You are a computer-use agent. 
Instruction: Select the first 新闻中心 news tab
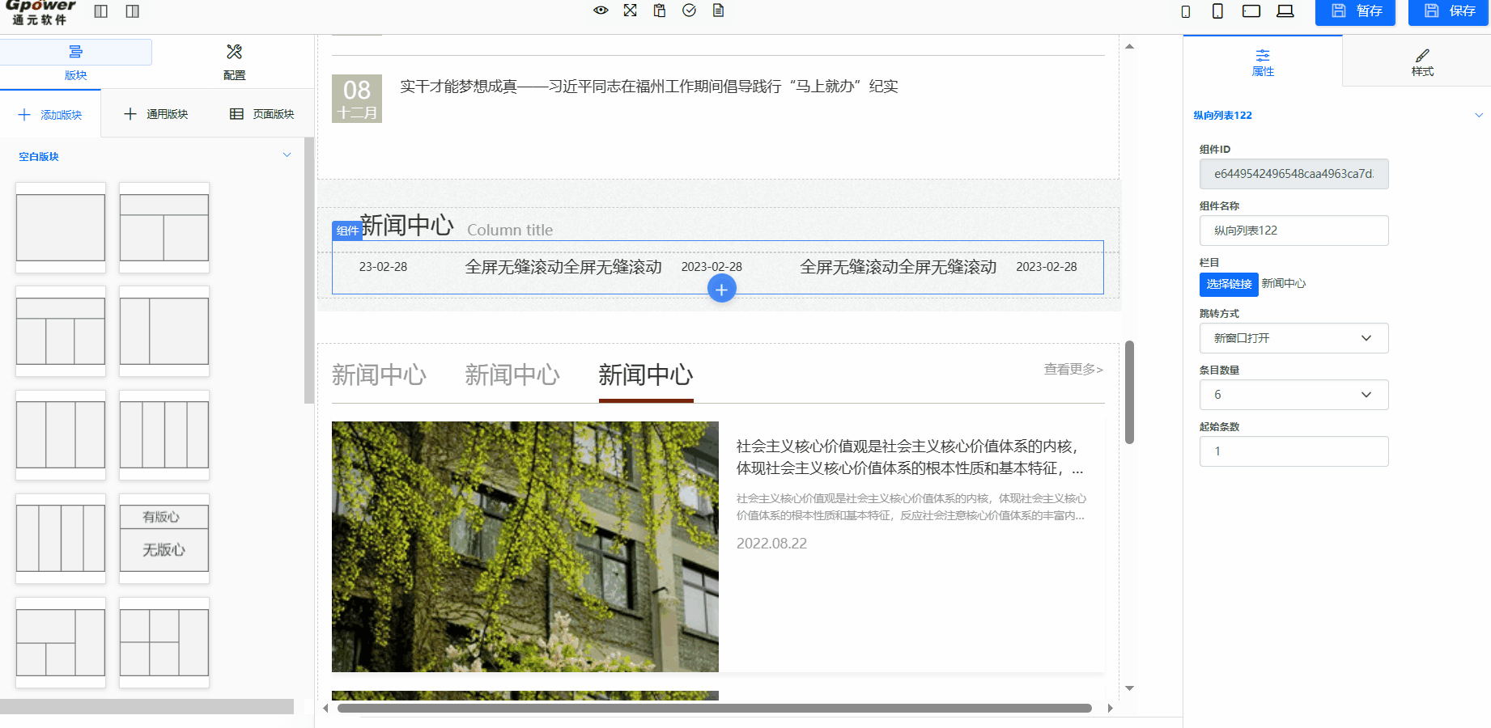point(379,375)
